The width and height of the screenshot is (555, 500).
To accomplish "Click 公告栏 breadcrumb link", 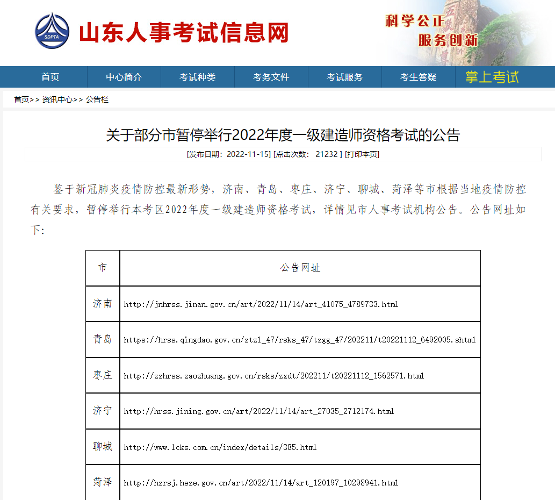I will click(97, 100).
